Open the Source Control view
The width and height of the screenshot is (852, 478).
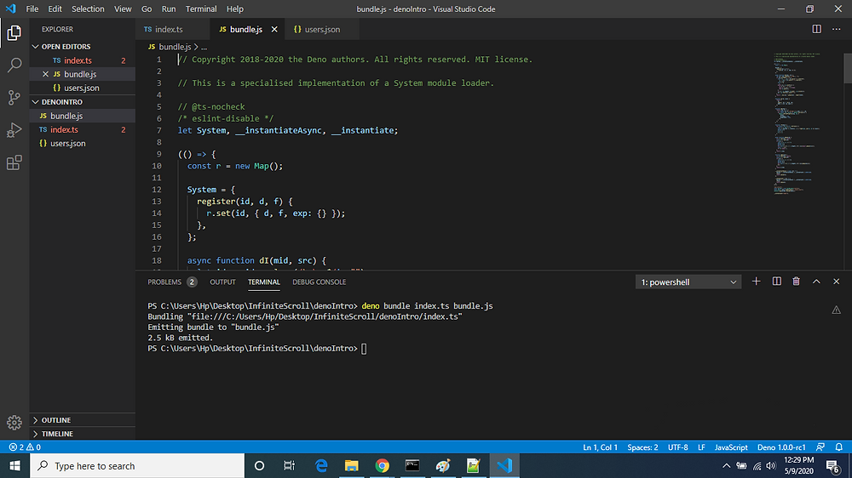pyautogui.click(x=14, y=98)
